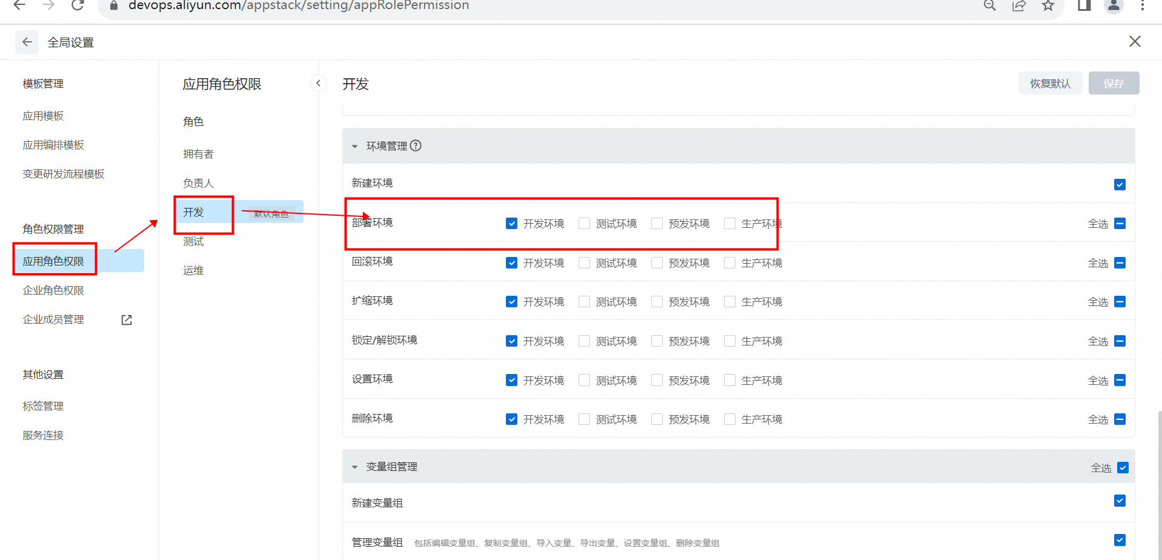Select the 拥有者 role

coord(198,154)
